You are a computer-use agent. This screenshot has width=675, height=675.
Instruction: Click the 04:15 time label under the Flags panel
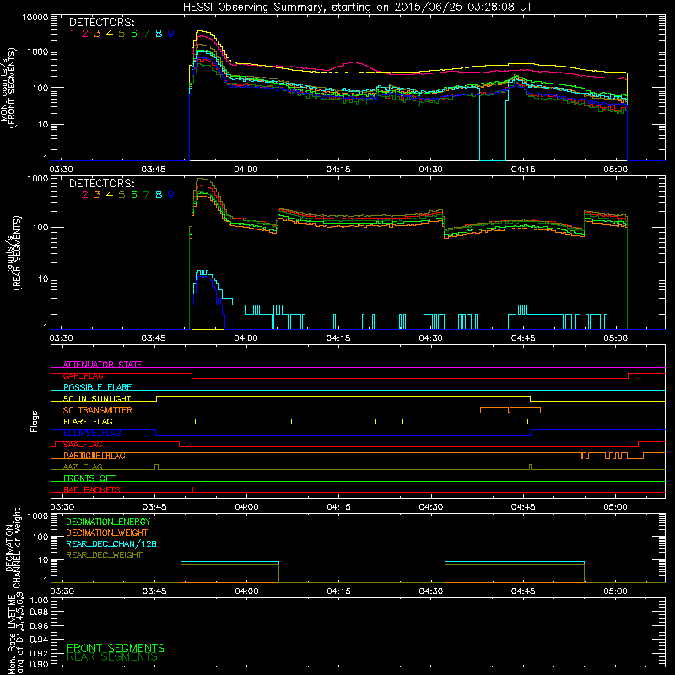tap(339, 507)
